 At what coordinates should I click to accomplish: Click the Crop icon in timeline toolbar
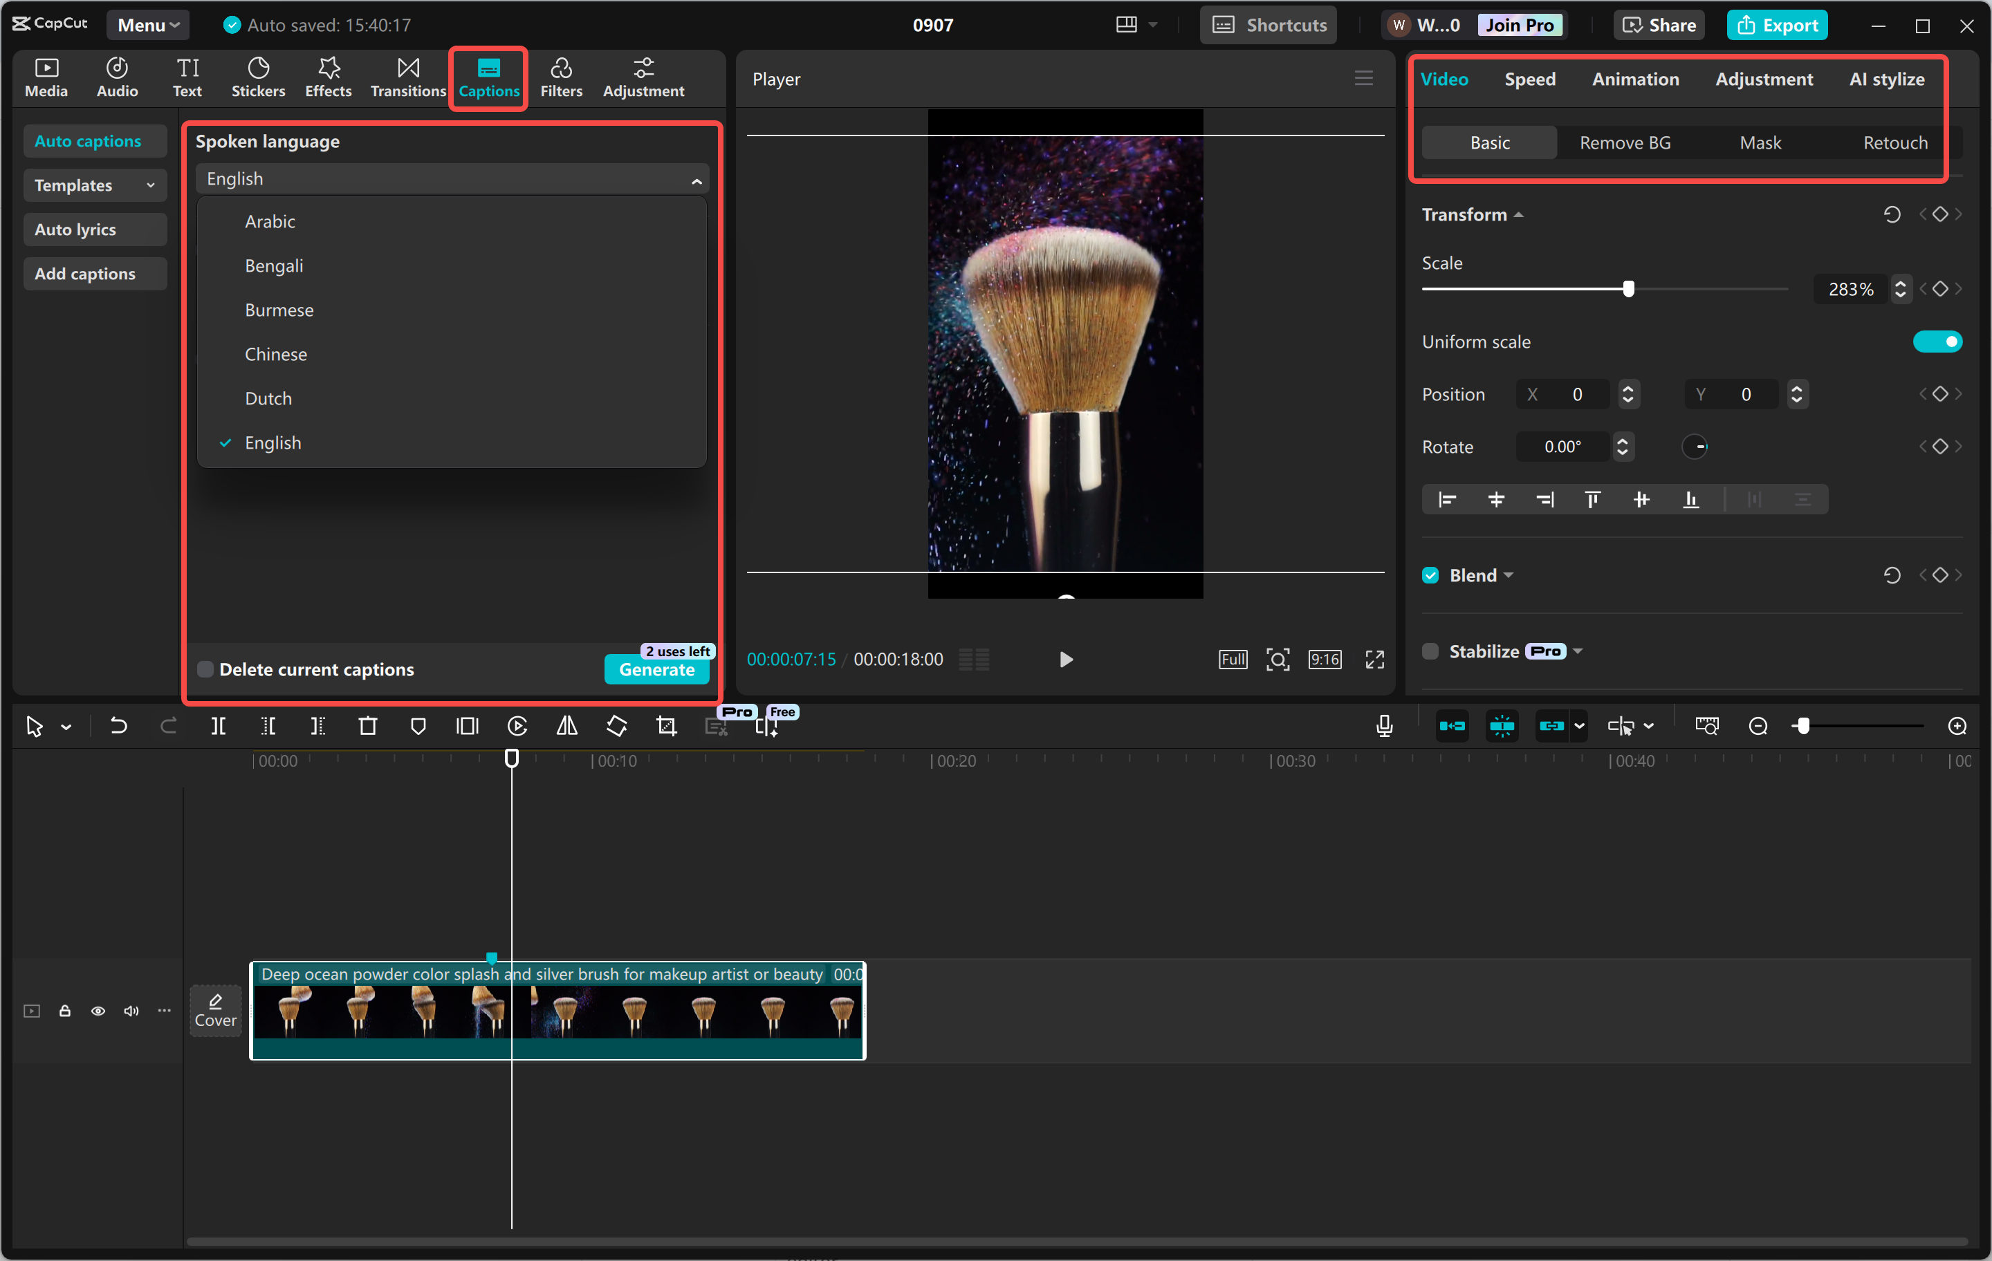pyautogui.click(x=666, y=726)
